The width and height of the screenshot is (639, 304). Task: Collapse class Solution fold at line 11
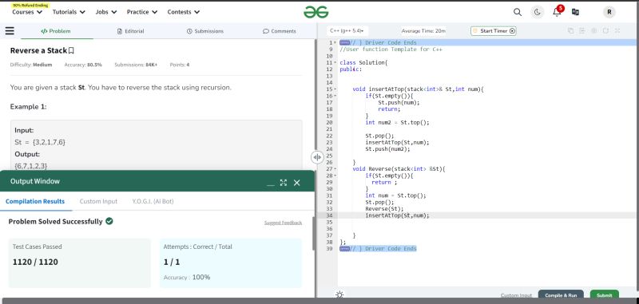tap(335, 63)
